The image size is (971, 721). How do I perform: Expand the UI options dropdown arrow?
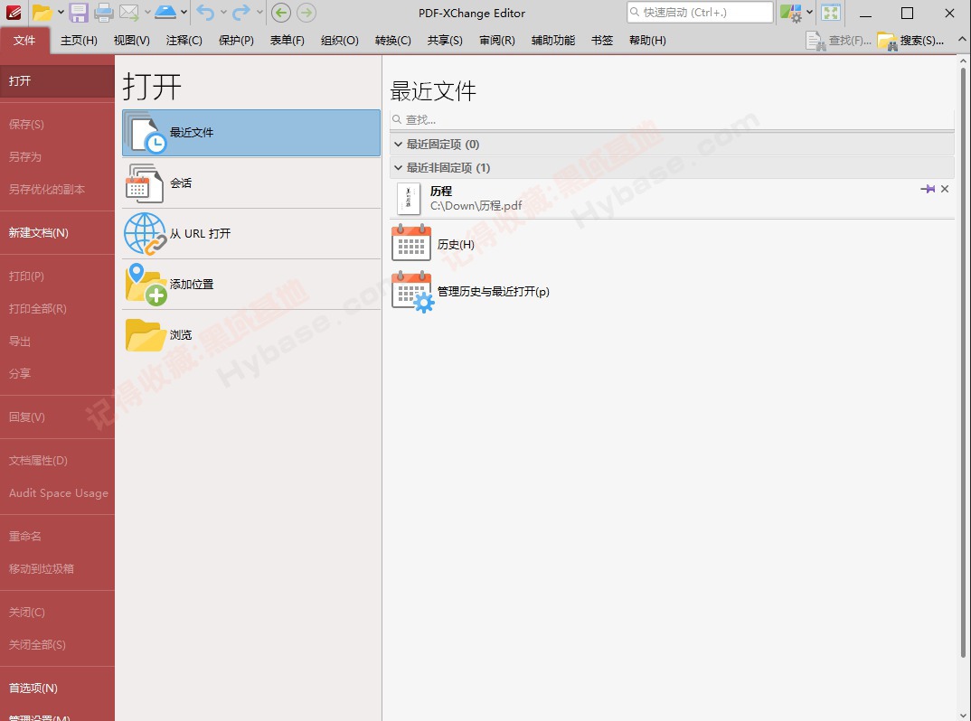(809, 13)
